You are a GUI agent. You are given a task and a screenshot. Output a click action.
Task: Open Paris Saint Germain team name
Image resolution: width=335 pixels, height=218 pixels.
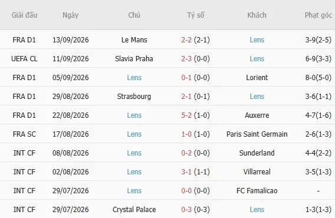pos(257,134)
